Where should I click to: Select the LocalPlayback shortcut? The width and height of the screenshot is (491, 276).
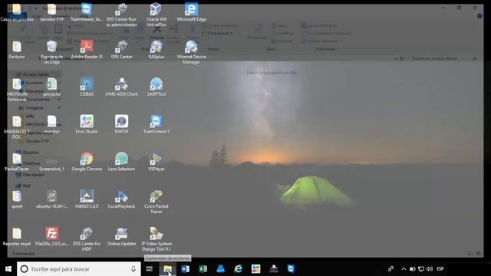pos(121,199)
